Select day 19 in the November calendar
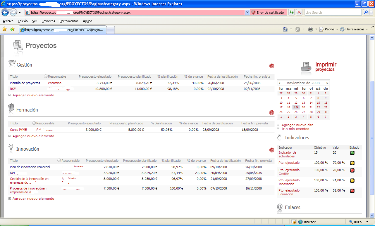Screen dimensions: 375x226 click(295, 107)
